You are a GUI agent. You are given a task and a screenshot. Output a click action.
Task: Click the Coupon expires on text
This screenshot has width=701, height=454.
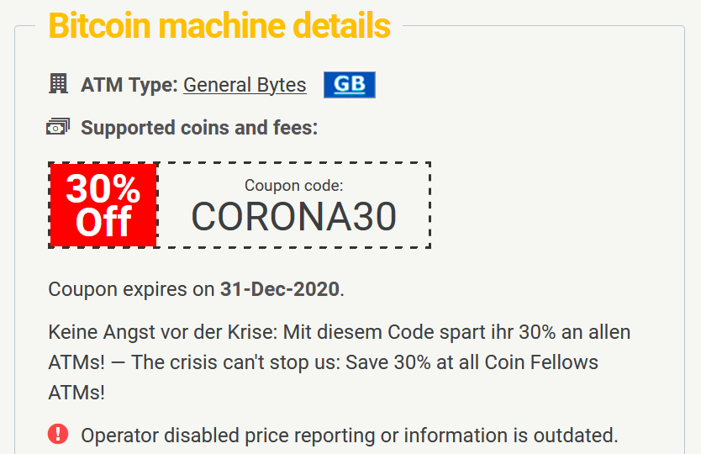point(131,289)
